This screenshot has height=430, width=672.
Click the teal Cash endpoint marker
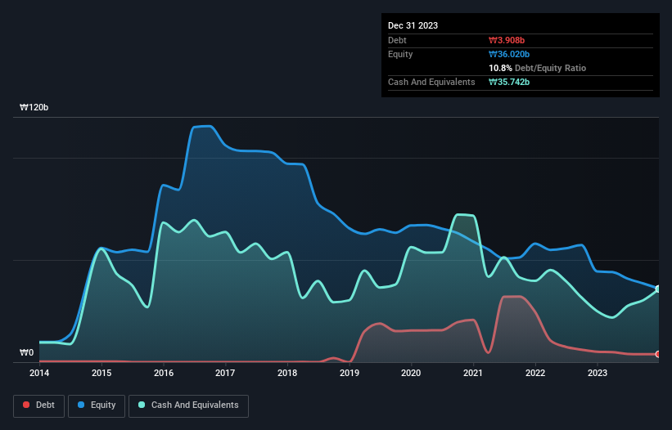(658, 289)
